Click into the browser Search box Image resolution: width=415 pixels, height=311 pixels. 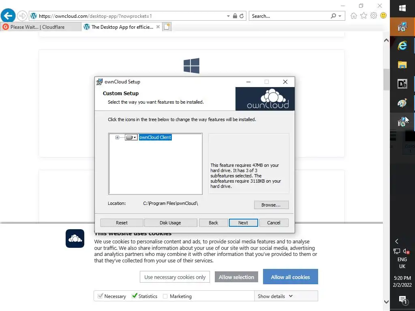point(290,16)
